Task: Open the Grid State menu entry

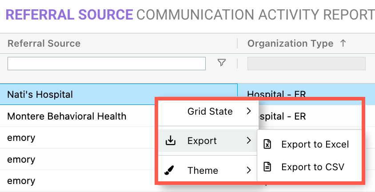Action: tap(210, 112)
